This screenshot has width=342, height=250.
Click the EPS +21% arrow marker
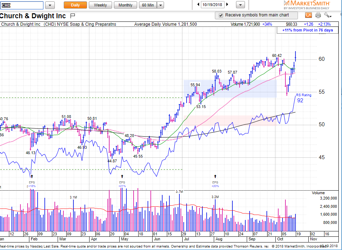pos(122,176)
